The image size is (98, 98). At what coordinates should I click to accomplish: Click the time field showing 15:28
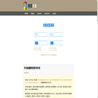41,35
